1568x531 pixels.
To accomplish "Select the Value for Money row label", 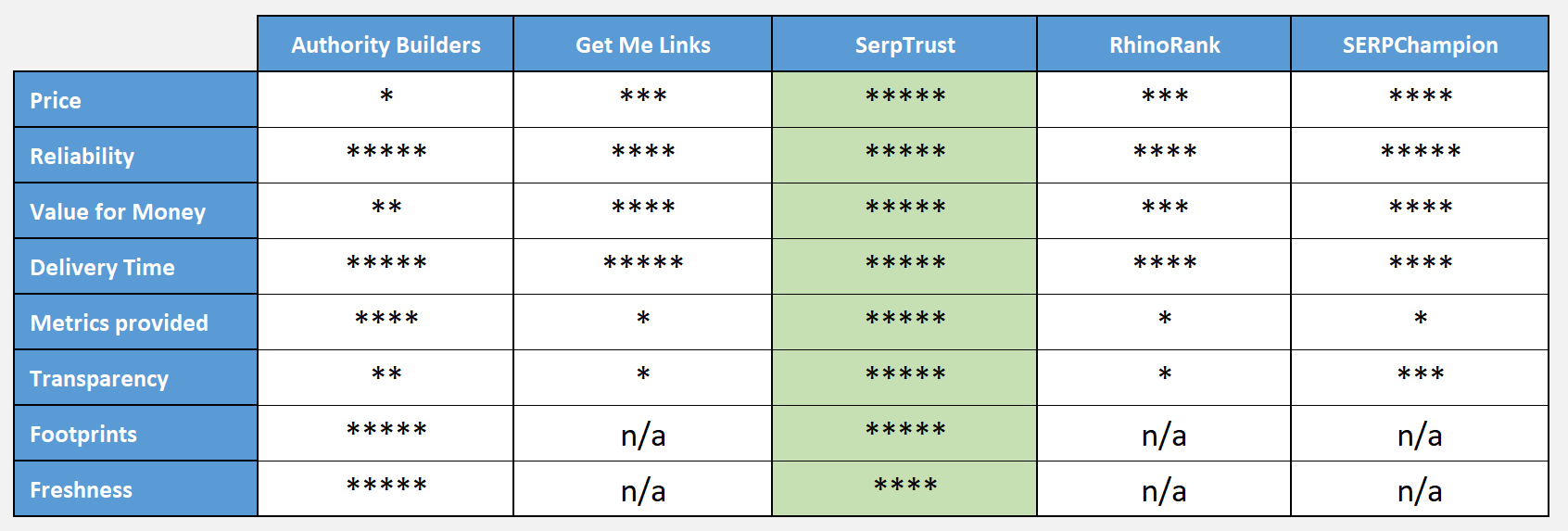I will pos(136,211).
